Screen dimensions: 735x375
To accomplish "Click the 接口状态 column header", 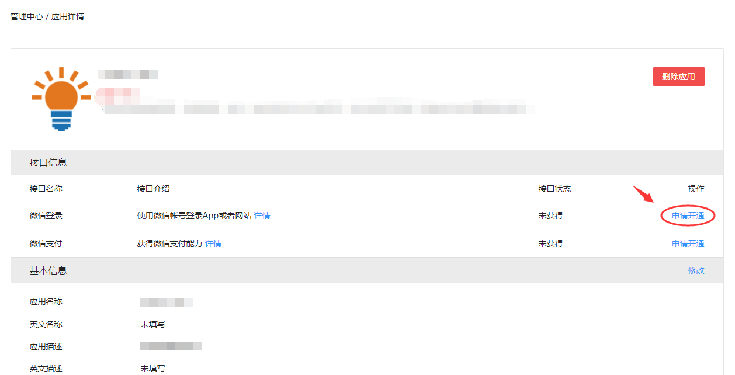I will pyautogui.click(x=554, y=189).
